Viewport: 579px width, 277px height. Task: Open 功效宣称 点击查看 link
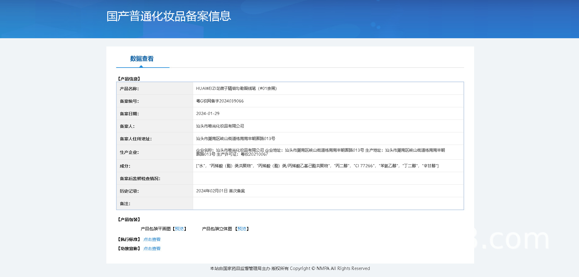pos(152,249)
